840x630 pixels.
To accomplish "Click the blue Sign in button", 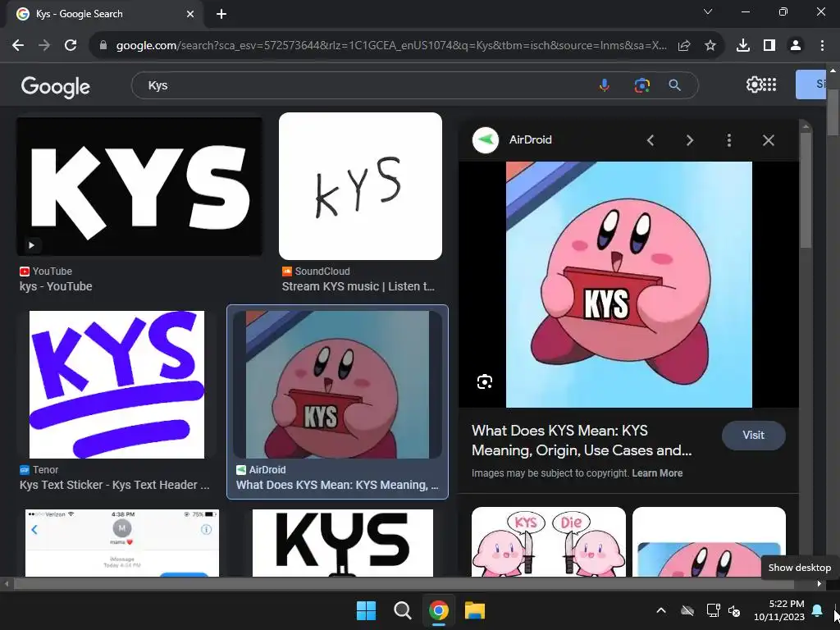I will click(810, 84).
